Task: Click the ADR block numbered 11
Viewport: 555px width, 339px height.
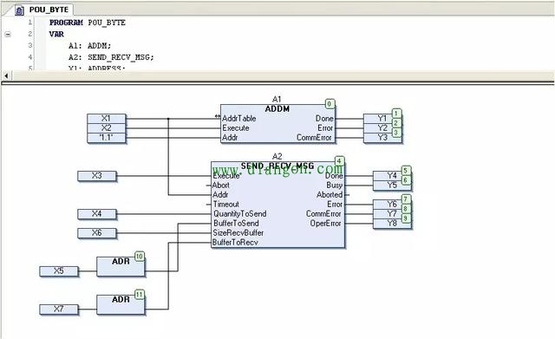Action: tap(121, 304)
